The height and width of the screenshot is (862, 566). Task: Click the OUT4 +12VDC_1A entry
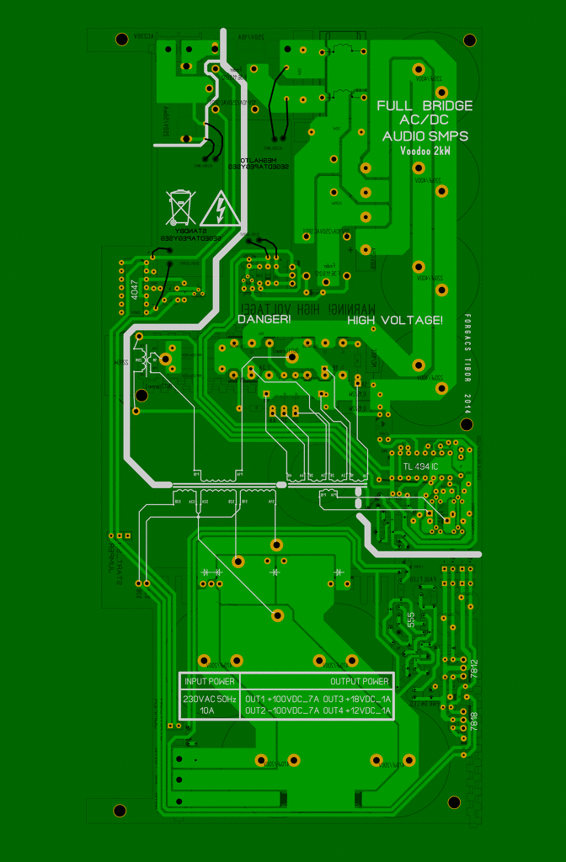coord(357,710)
